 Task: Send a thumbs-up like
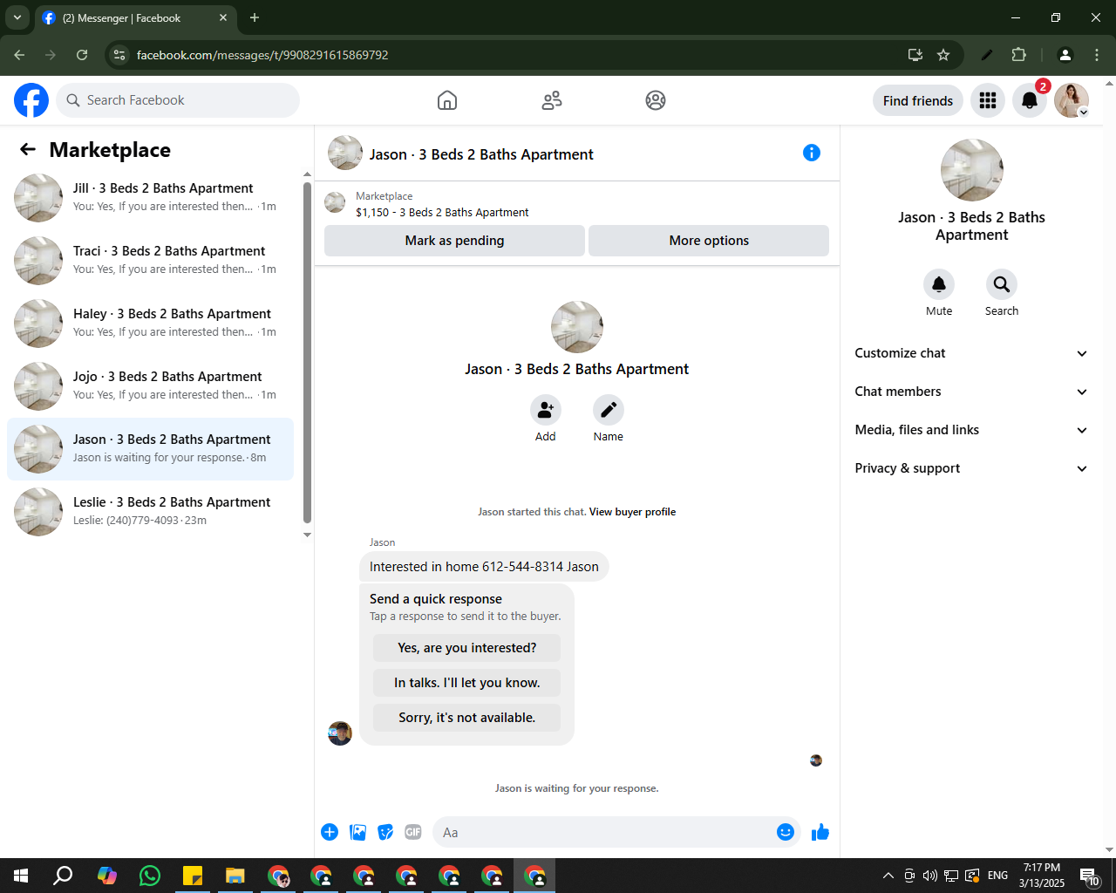[820, 832]
